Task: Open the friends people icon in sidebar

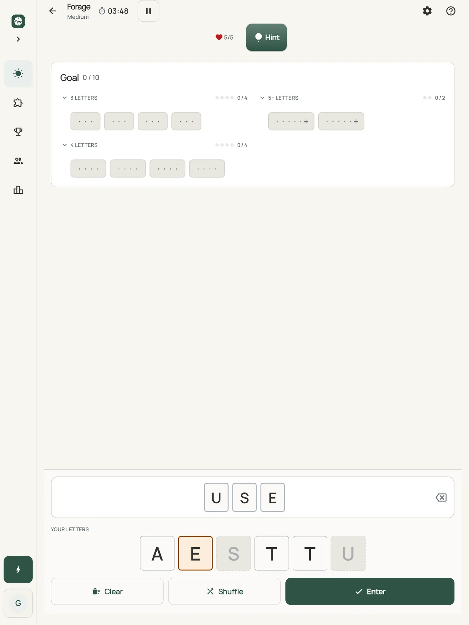Action: point(18,161)
